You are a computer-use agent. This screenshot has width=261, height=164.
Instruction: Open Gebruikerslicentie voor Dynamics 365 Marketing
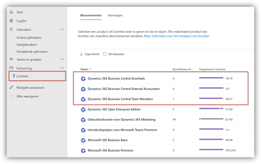[121, 119]
